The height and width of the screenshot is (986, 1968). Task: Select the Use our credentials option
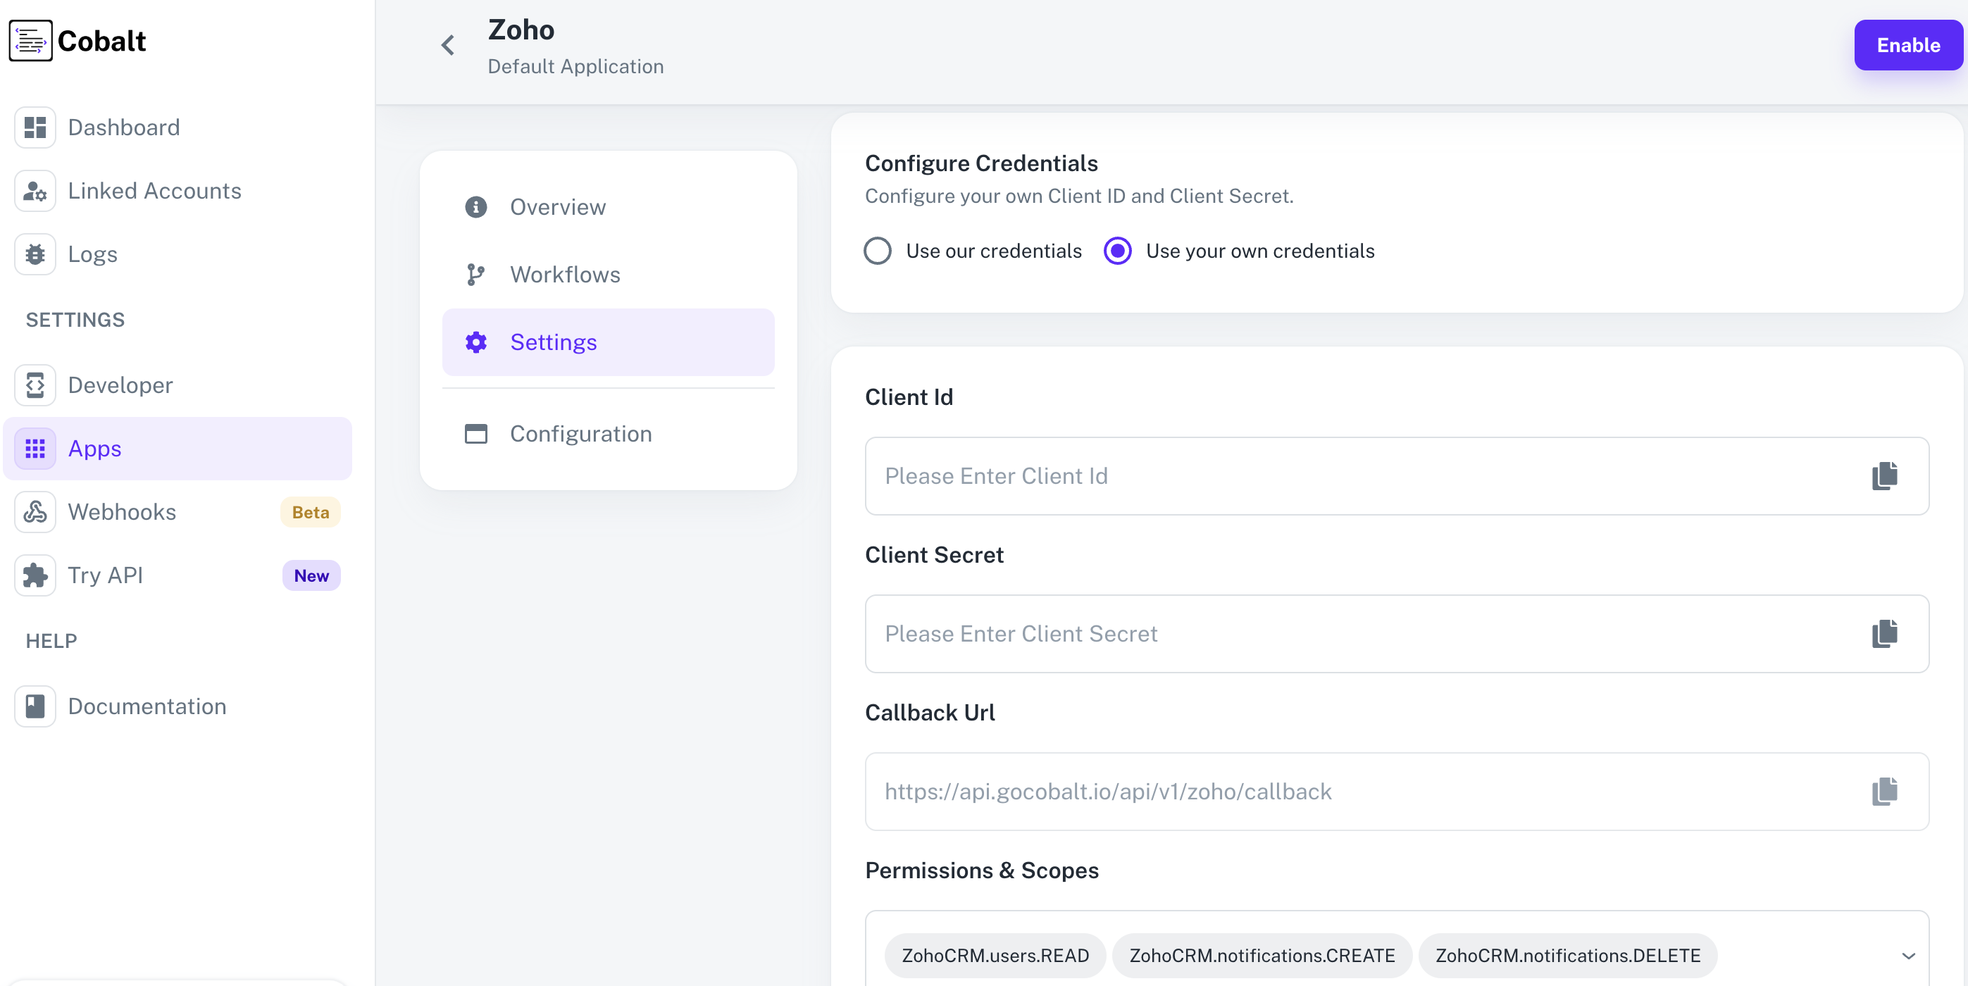point(877,251)
